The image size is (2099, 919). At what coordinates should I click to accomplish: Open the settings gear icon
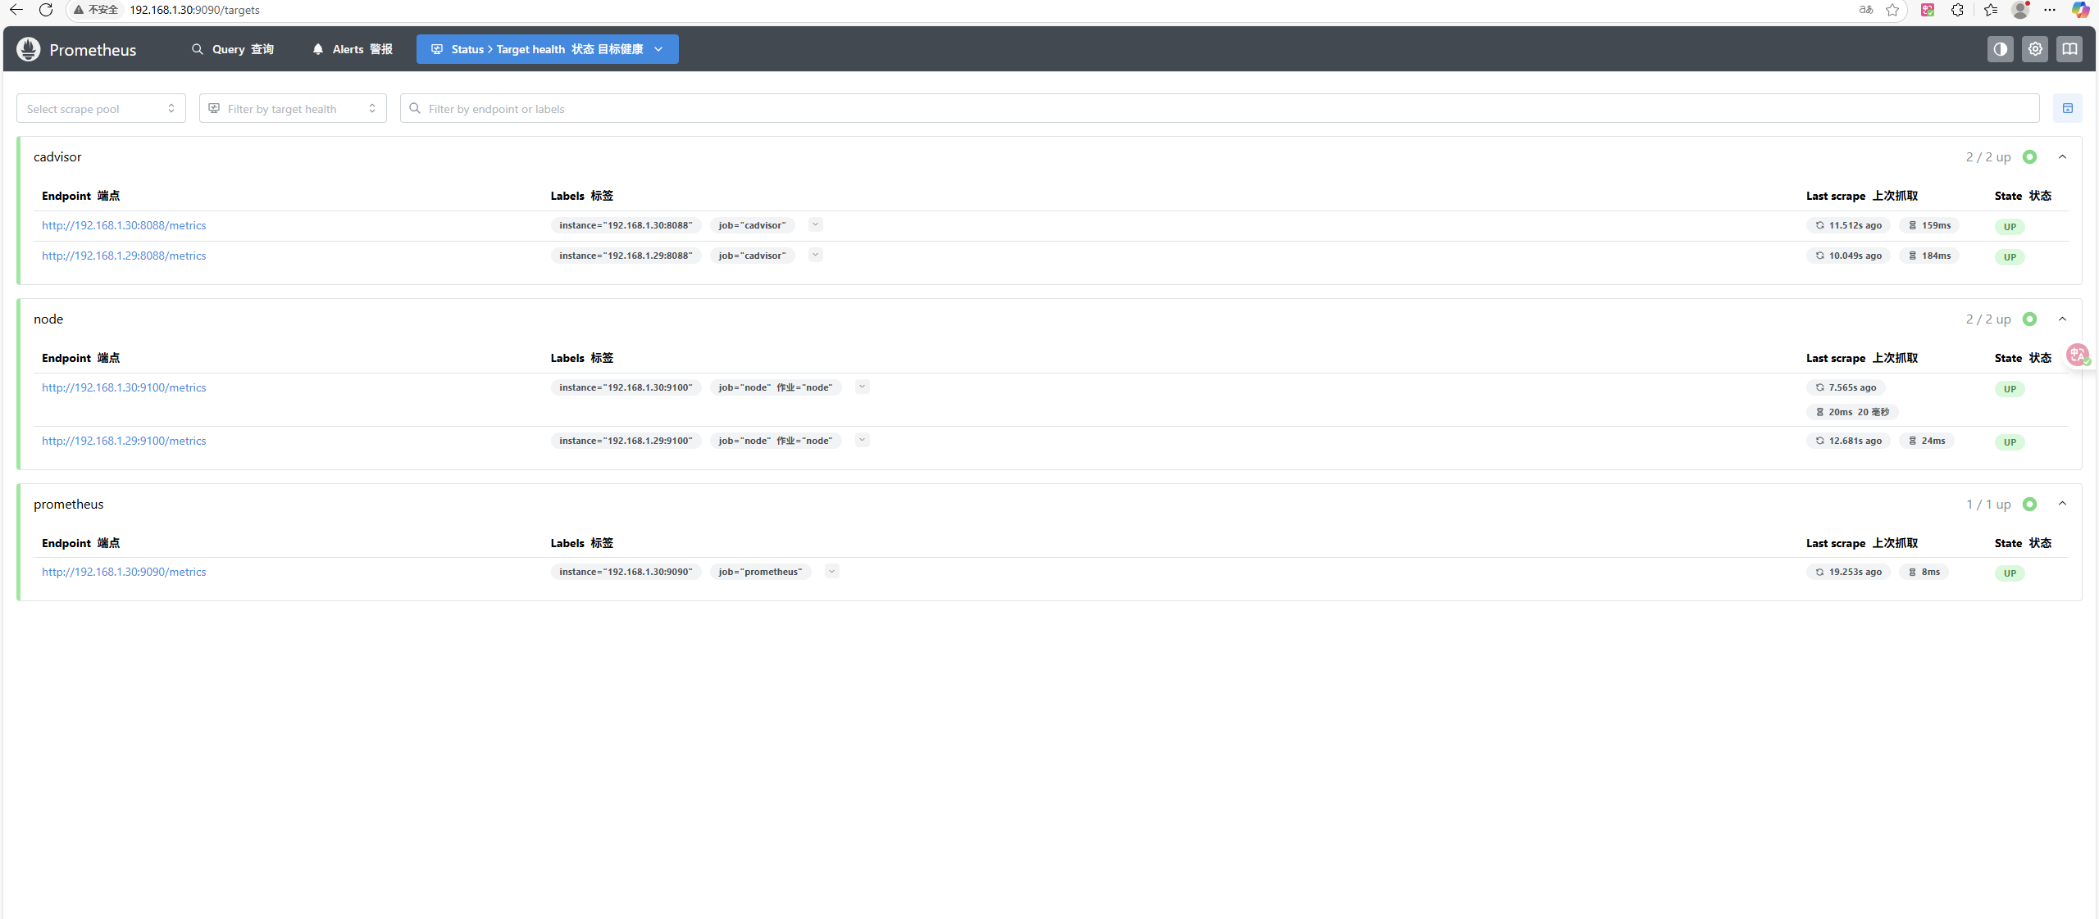[2034, 49]
